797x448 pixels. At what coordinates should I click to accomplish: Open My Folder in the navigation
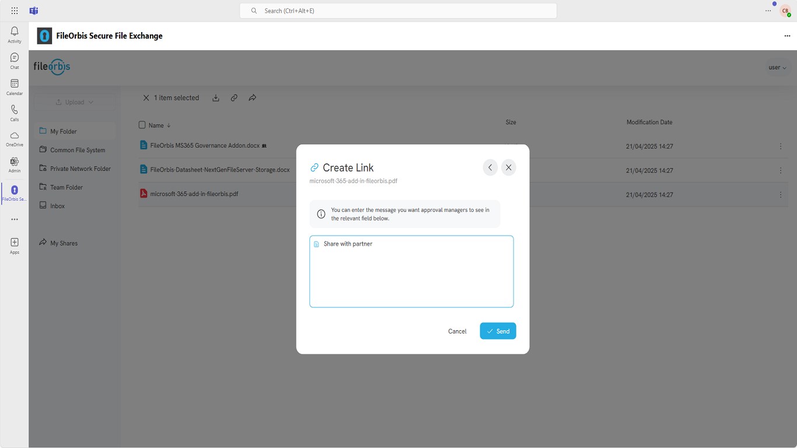click(75, 131)
